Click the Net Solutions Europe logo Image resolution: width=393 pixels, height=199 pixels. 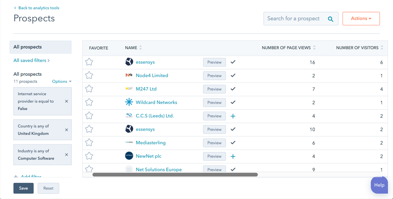[130, 169]
